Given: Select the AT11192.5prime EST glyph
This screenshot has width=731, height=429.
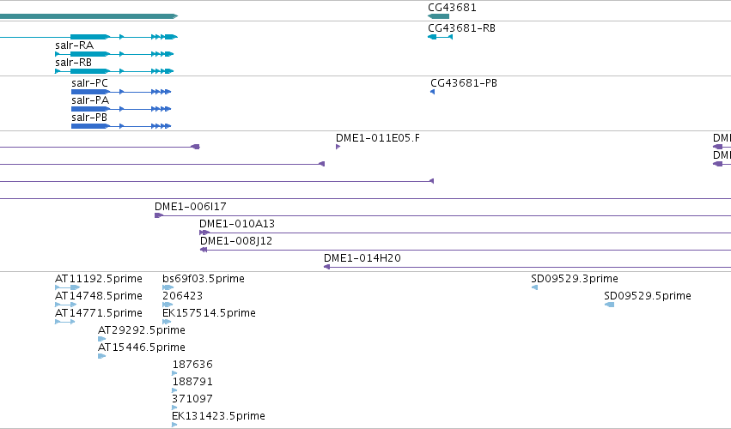Looking at the screenshot, I should point(68,287).
